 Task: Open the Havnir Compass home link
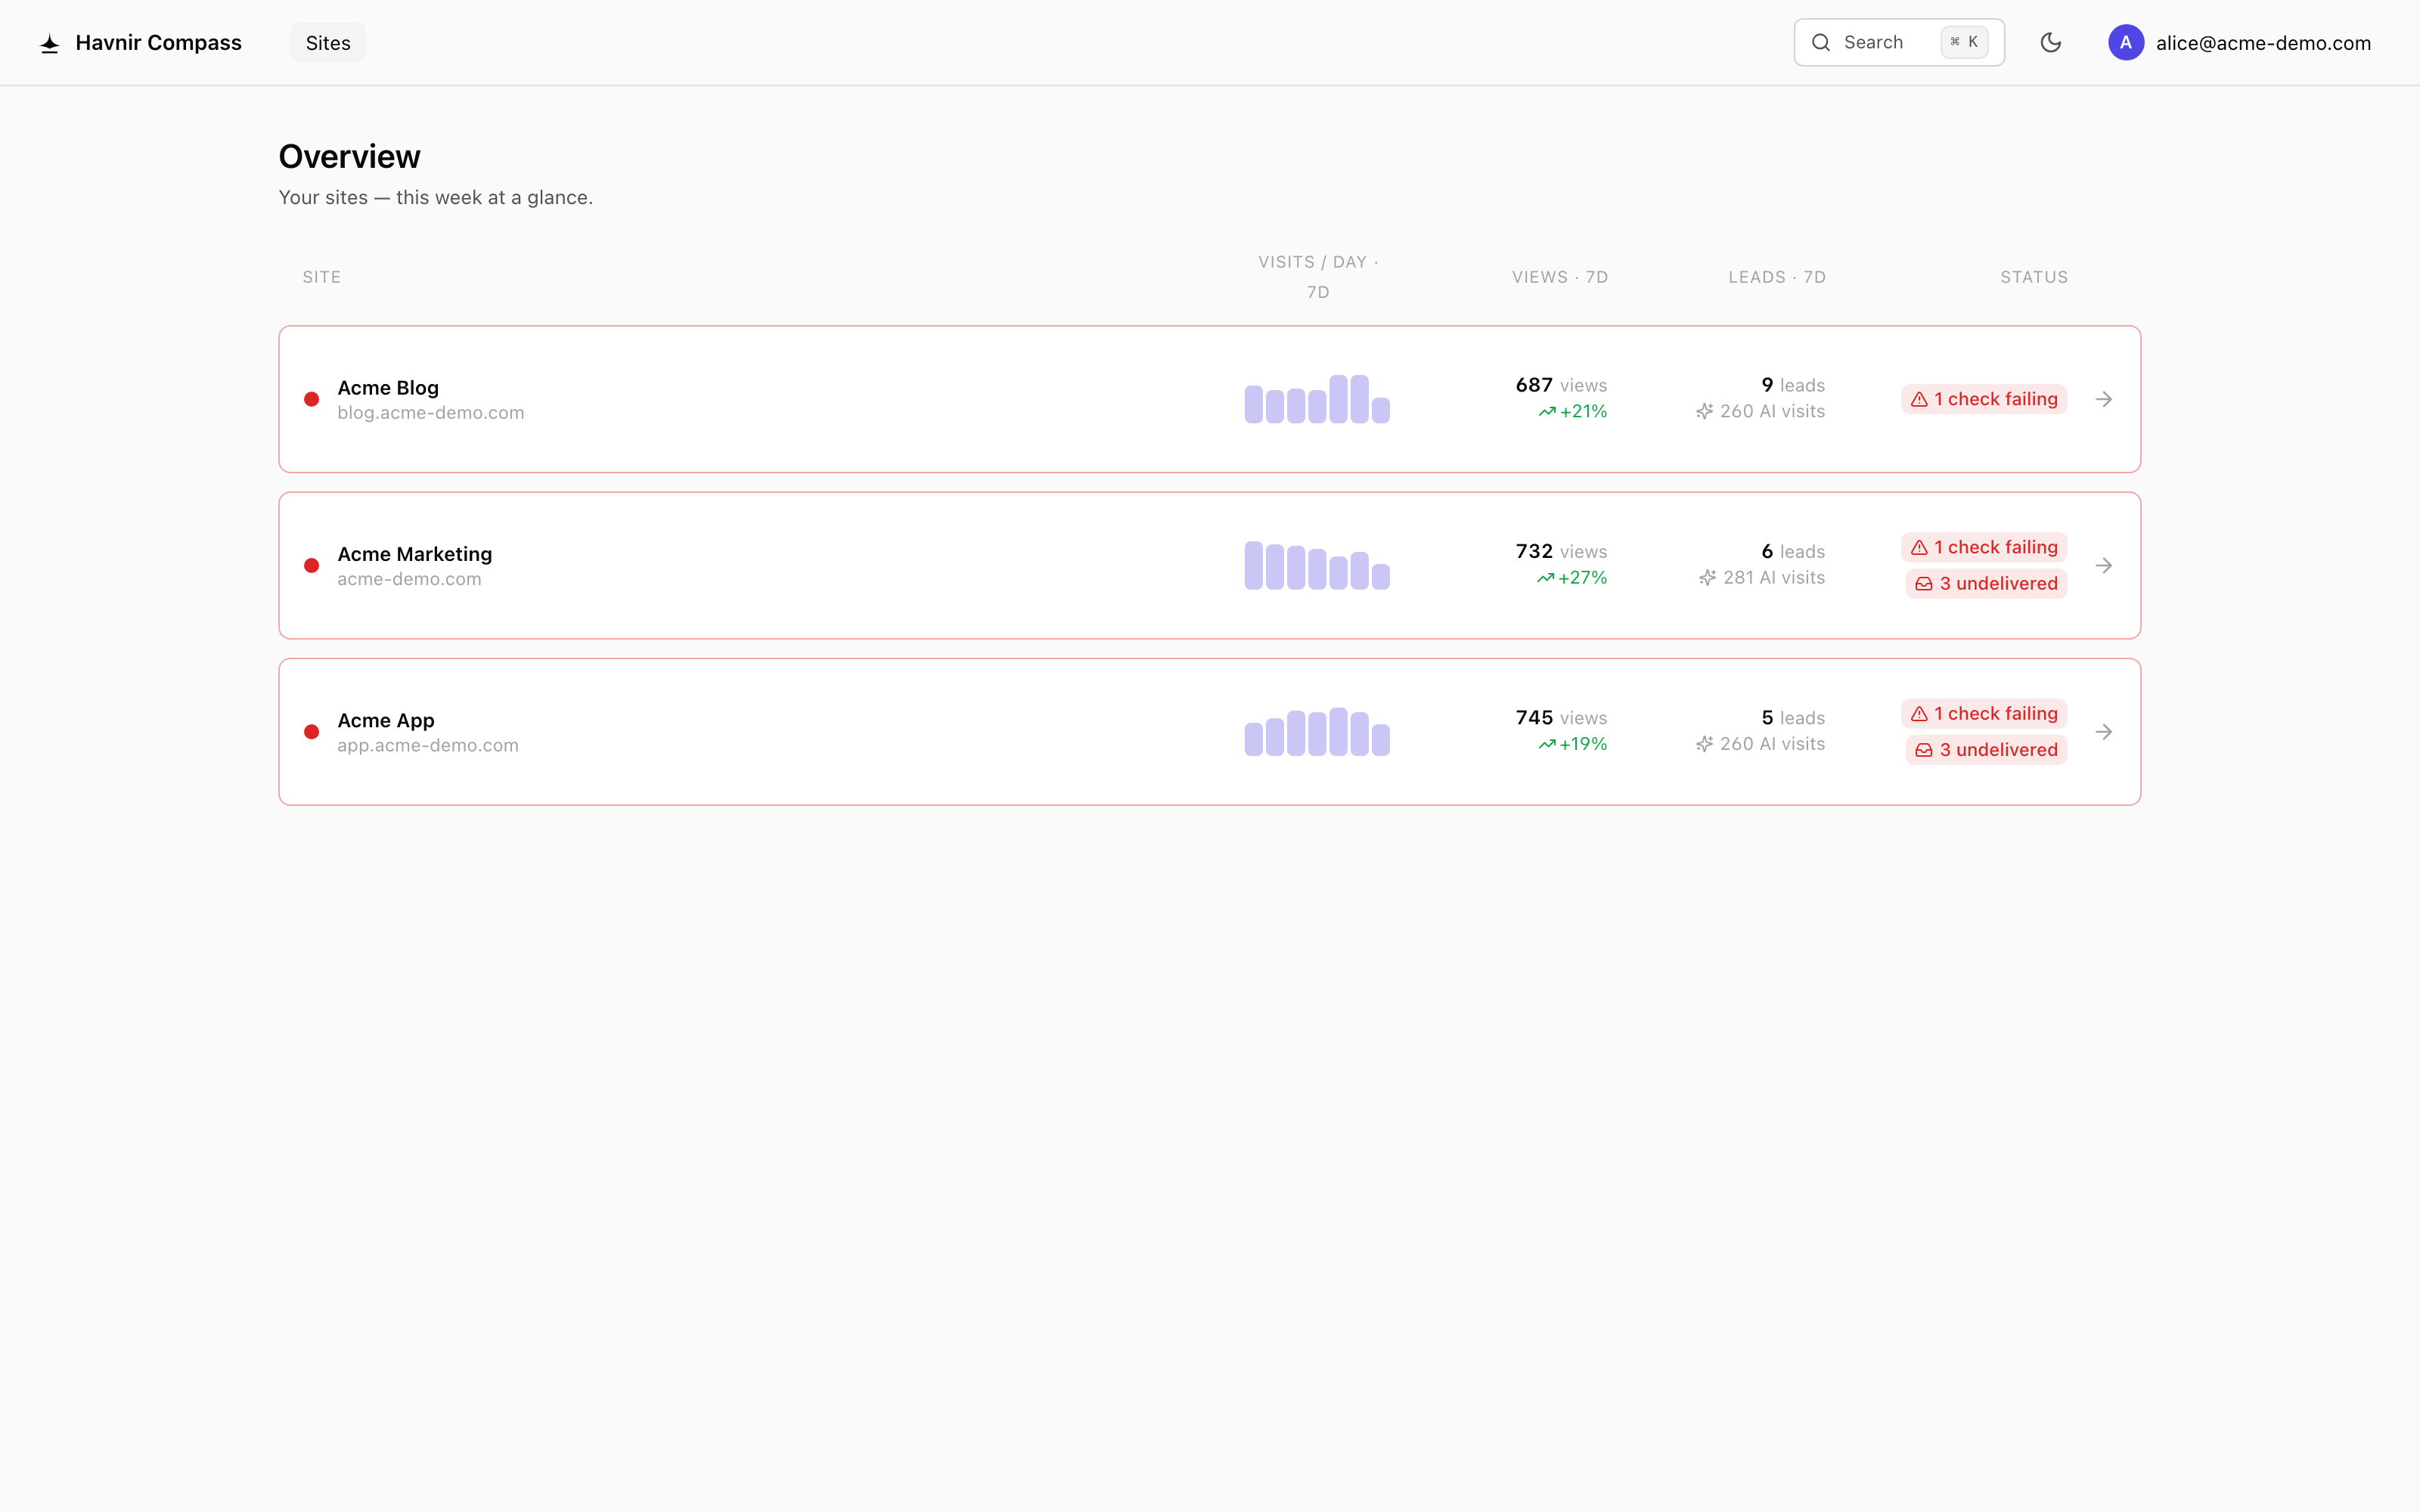coord(141,43)
